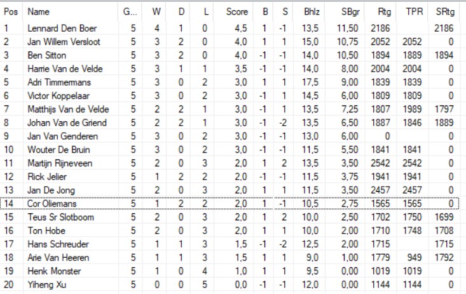Select the Wouter De Bruin row
This screenshot has height=294, width=466.
click(54, 149)
